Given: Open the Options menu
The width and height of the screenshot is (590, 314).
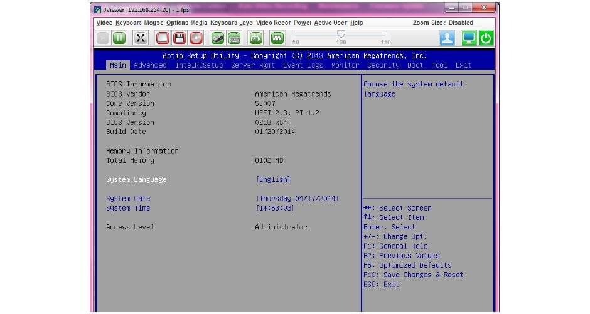Looking at the screenshot, I should [x=177, y=23].
